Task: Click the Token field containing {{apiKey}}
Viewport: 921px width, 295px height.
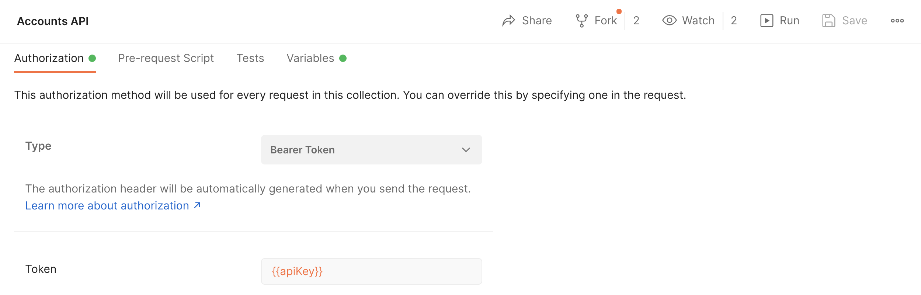Action: [x=371, y=271]
